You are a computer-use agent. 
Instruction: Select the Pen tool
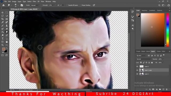[x=7, y=35]
